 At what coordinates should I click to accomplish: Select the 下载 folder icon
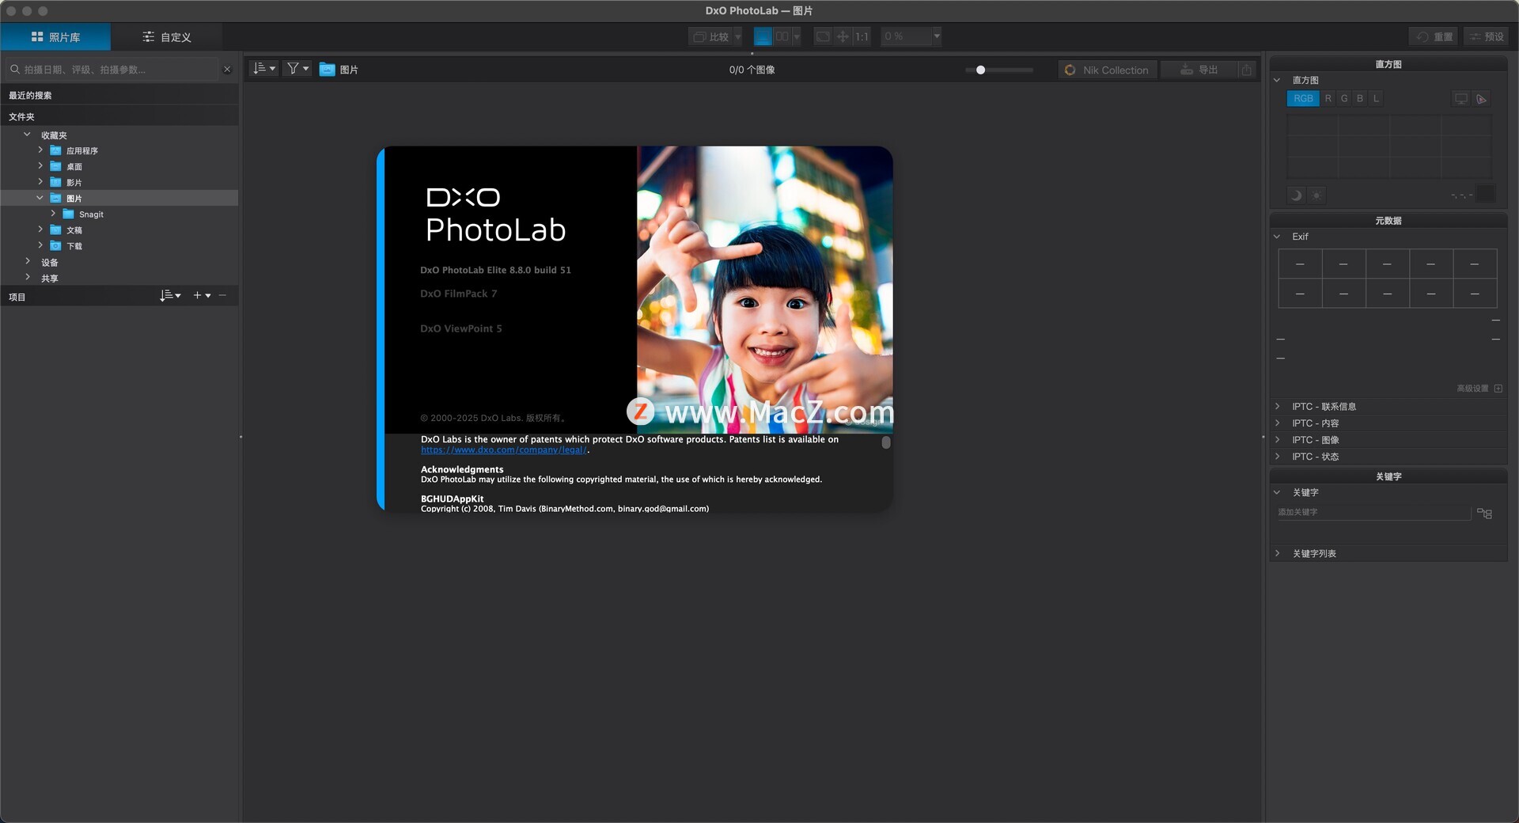tap(55, 246)
